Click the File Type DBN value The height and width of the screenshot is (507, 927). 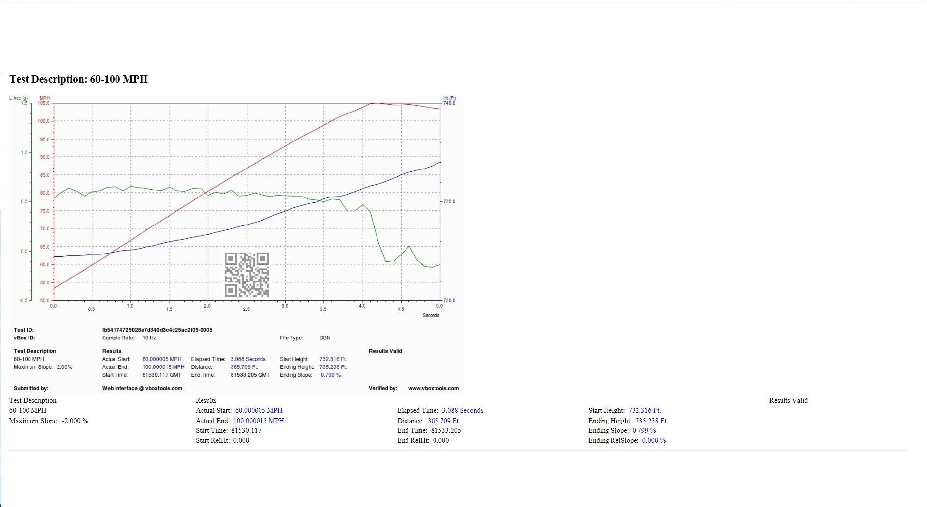(325, 338)
